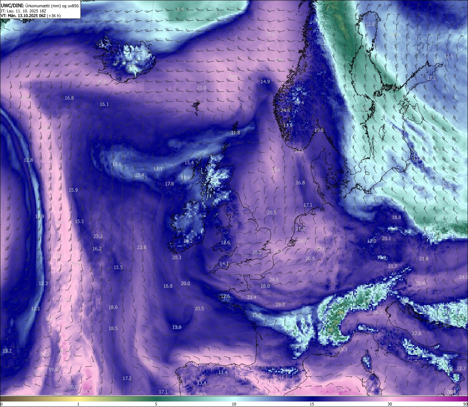Click the '13.1' value label

(431, 78)
